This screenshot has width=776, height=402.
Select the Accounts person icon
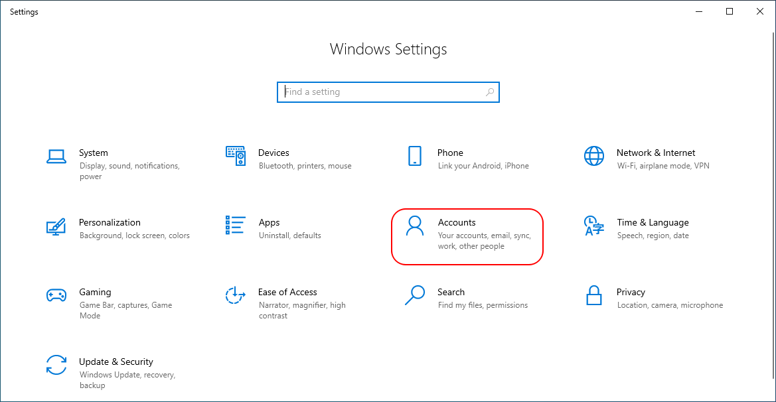point(415,226)
